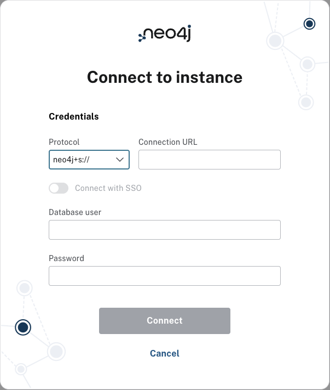Click the neo4j logo

[x=164, y=34]
